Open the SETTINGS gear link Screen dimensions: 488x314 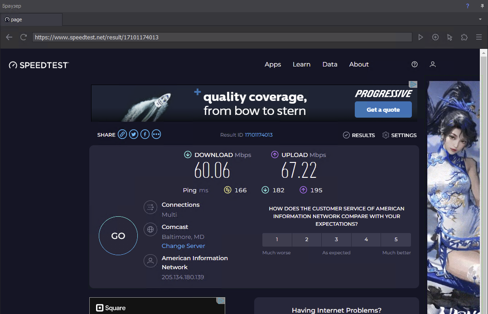(x=399, y=135)
